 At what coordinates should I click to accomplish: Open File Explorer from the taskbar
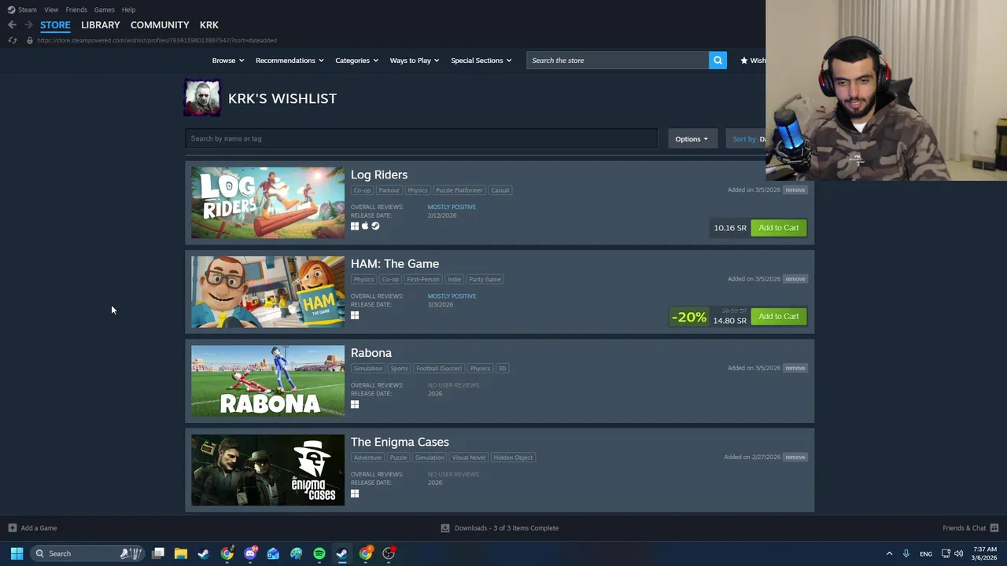click(181, 553)
